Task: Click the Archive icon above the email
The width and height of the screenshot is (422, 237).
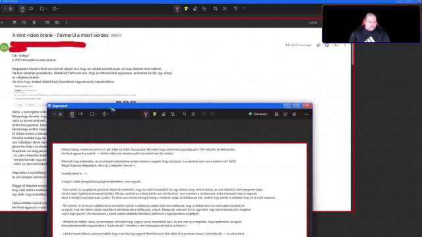Action: pos(15,22)
